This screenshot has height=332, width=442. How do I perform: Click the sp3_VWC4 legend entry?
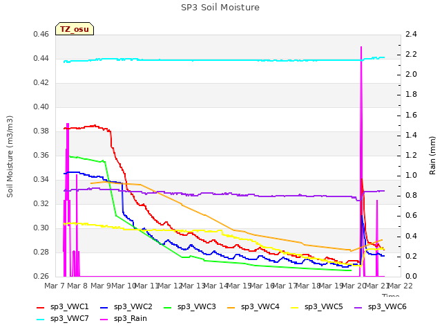click(x=253, y=306)
